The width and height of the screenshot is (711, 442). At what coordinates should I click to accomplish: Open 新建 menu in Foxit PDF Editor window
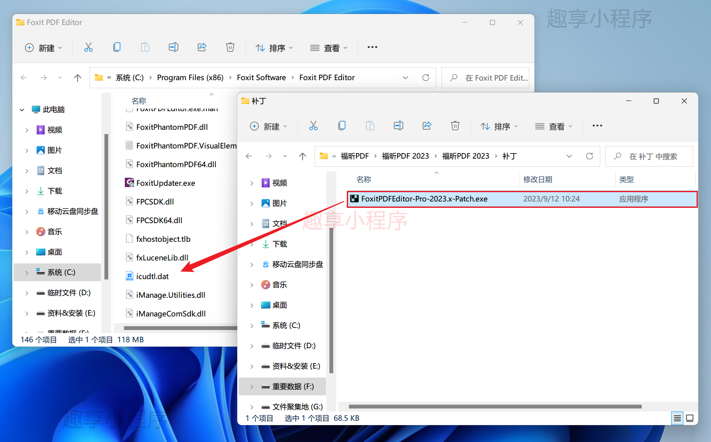[44, 48]
